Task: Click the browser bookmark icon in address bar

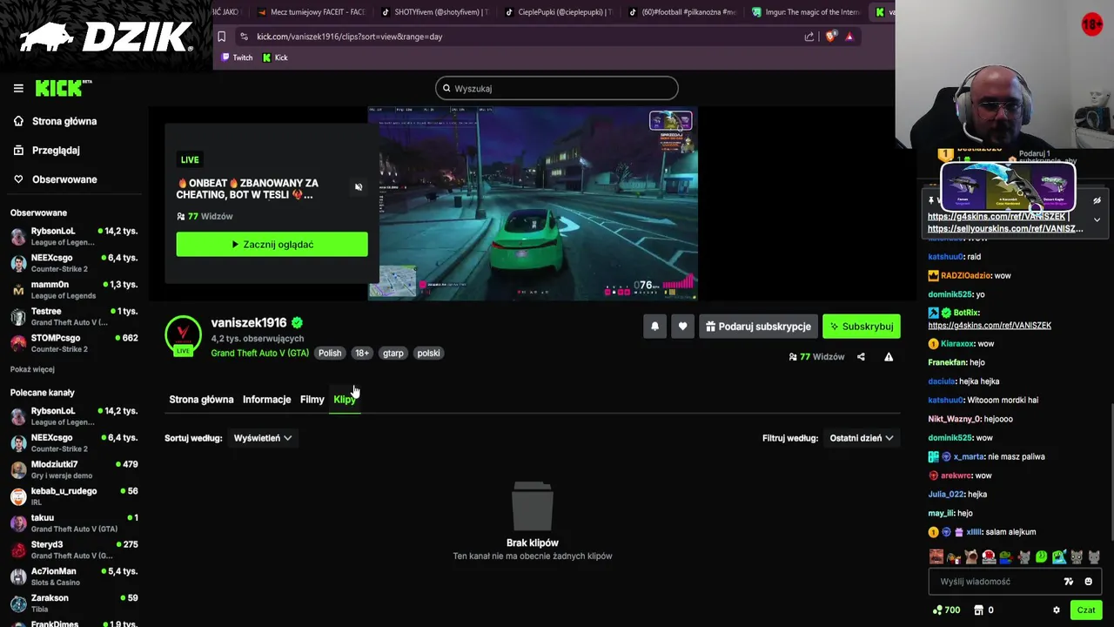Action: tap(221, 37)
